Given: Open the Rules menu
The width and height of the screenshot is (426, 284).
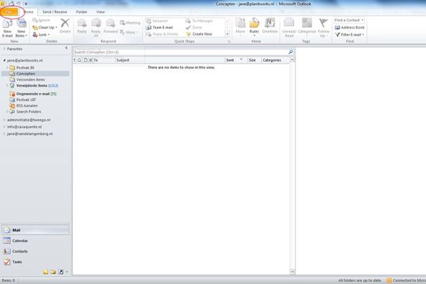Looking at the screenshot, I should click(x=254, y=27).
